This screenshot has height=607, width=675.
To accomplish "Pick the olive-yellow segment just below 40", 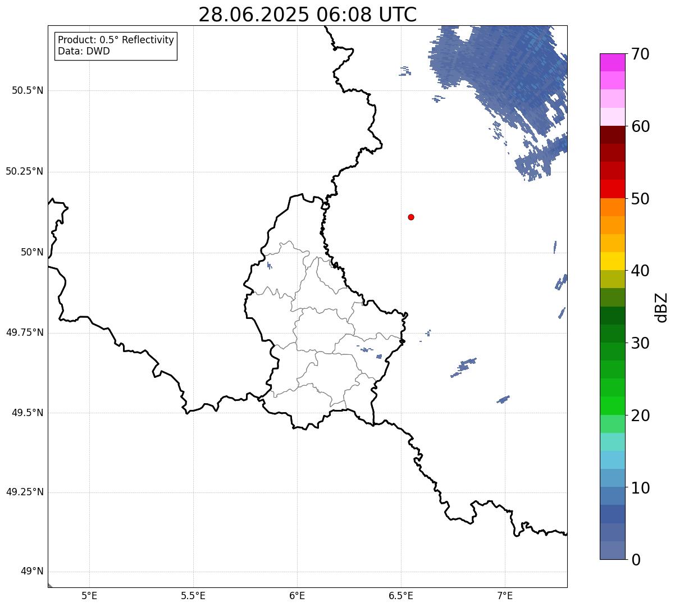I will (x=612, y=279).
